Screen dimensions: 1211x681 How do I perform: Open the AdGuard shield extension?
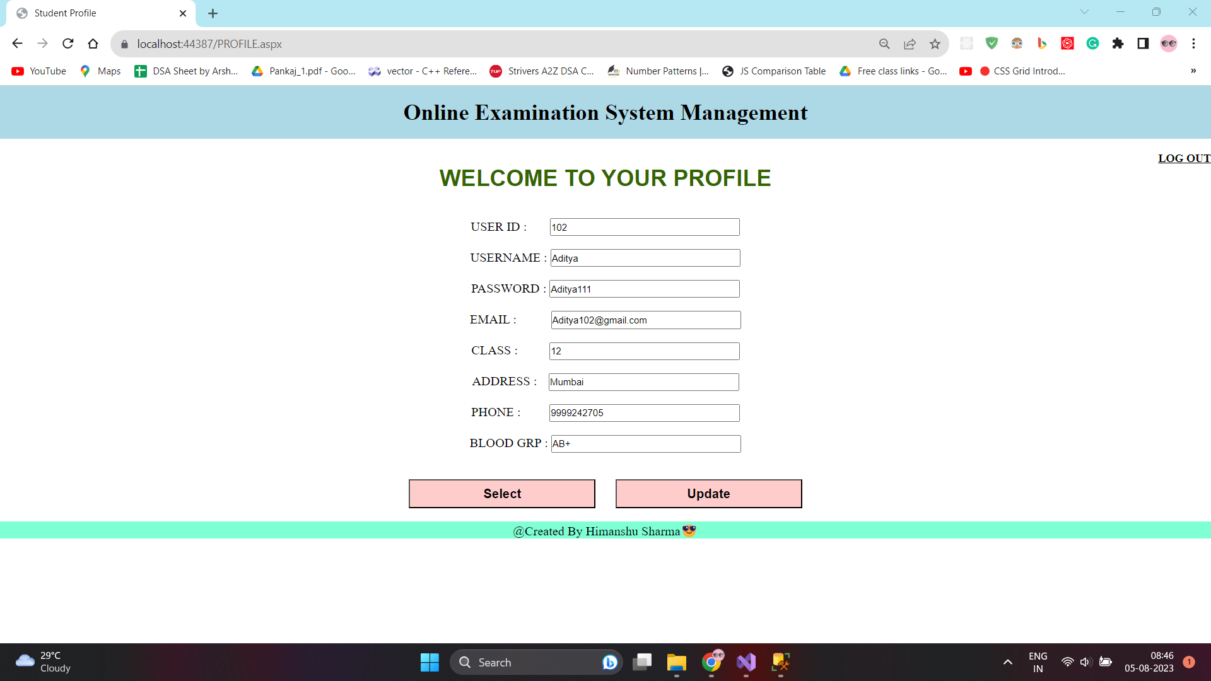point(992,44)
